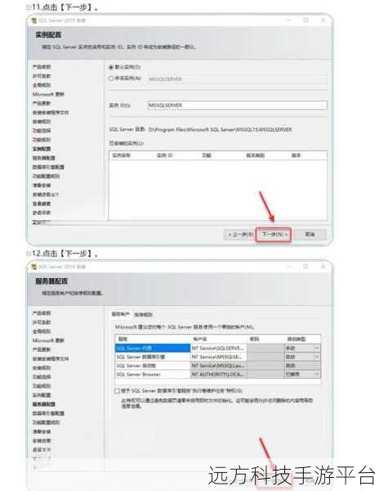
Task: Click account name cell NT Service\MSSQLLau...
Action: tap(219, 366)
